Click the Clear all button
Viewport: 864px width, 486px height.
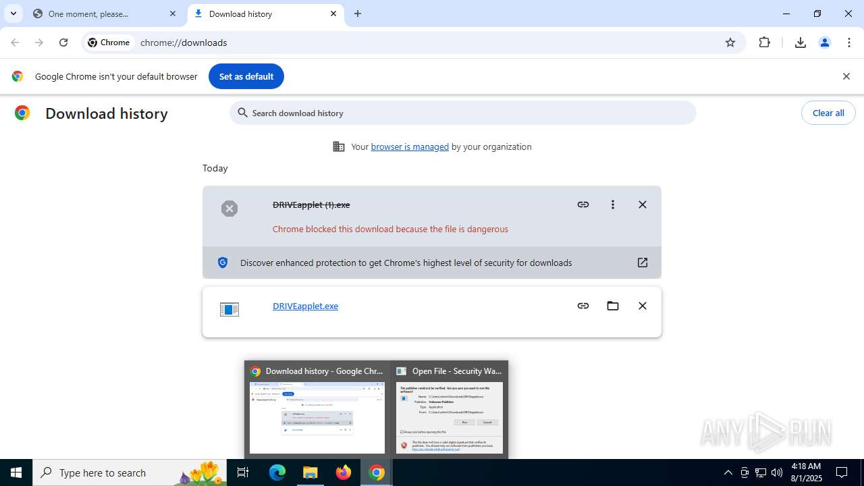[828, 113]
